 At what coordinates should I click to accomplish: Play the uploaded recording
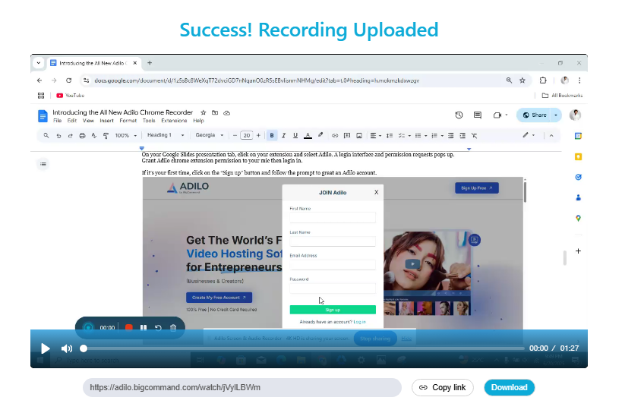pyautogui.click(x=45, y=348)
